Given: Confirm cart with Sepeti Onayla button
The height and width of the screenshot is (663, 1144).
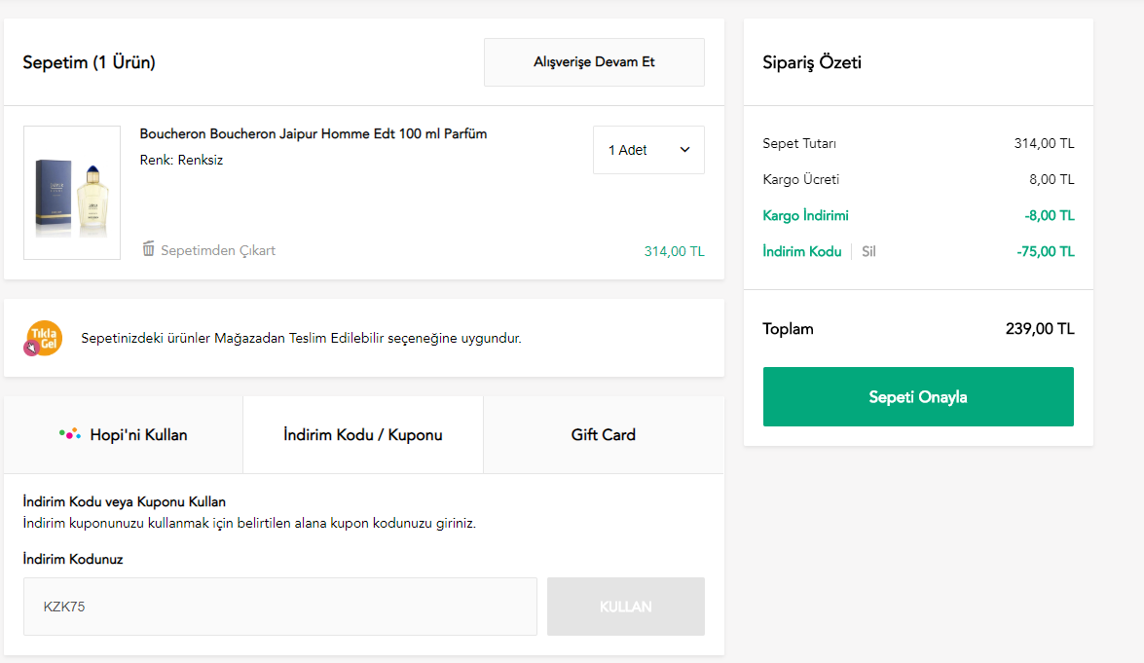Looking at the screenshot, I should (x=917, y=396).
